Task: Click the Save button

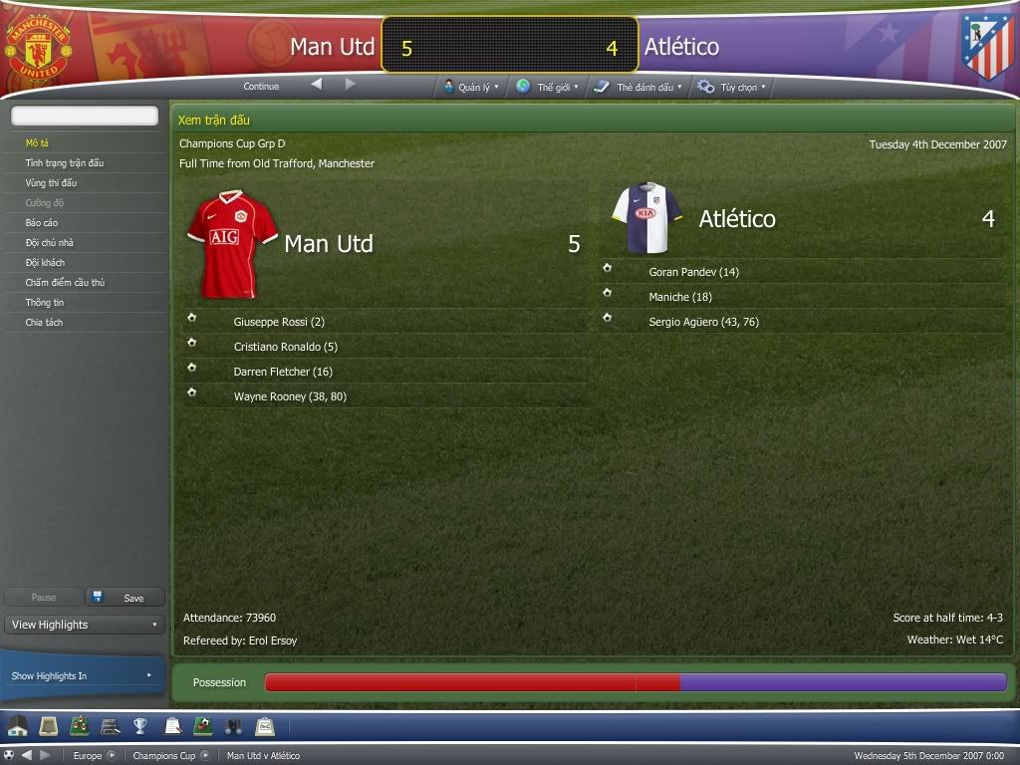Action: pos(125,598)
